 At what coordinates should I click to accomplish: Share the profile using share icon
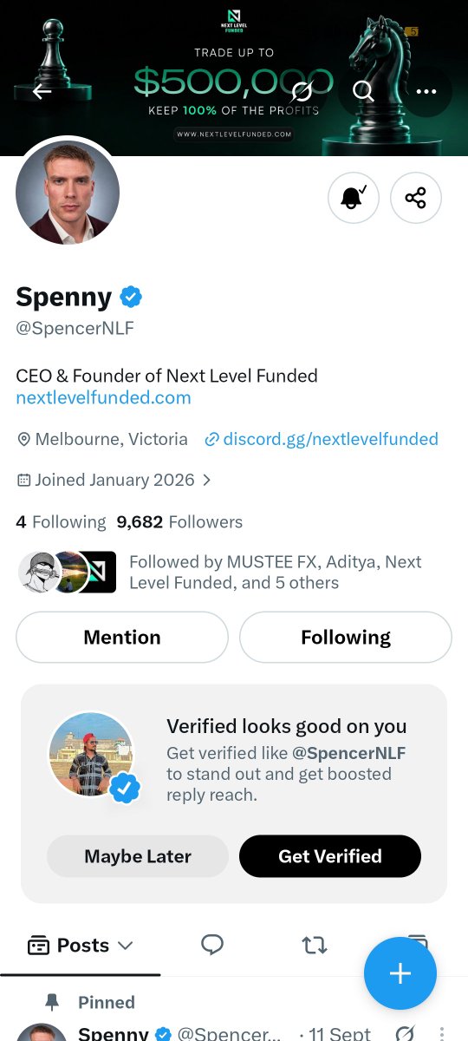416,198
